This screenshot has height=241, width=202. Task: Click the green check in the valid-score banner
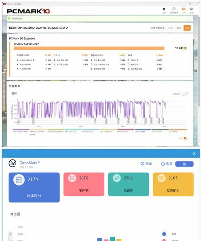(x=9, y=19)
